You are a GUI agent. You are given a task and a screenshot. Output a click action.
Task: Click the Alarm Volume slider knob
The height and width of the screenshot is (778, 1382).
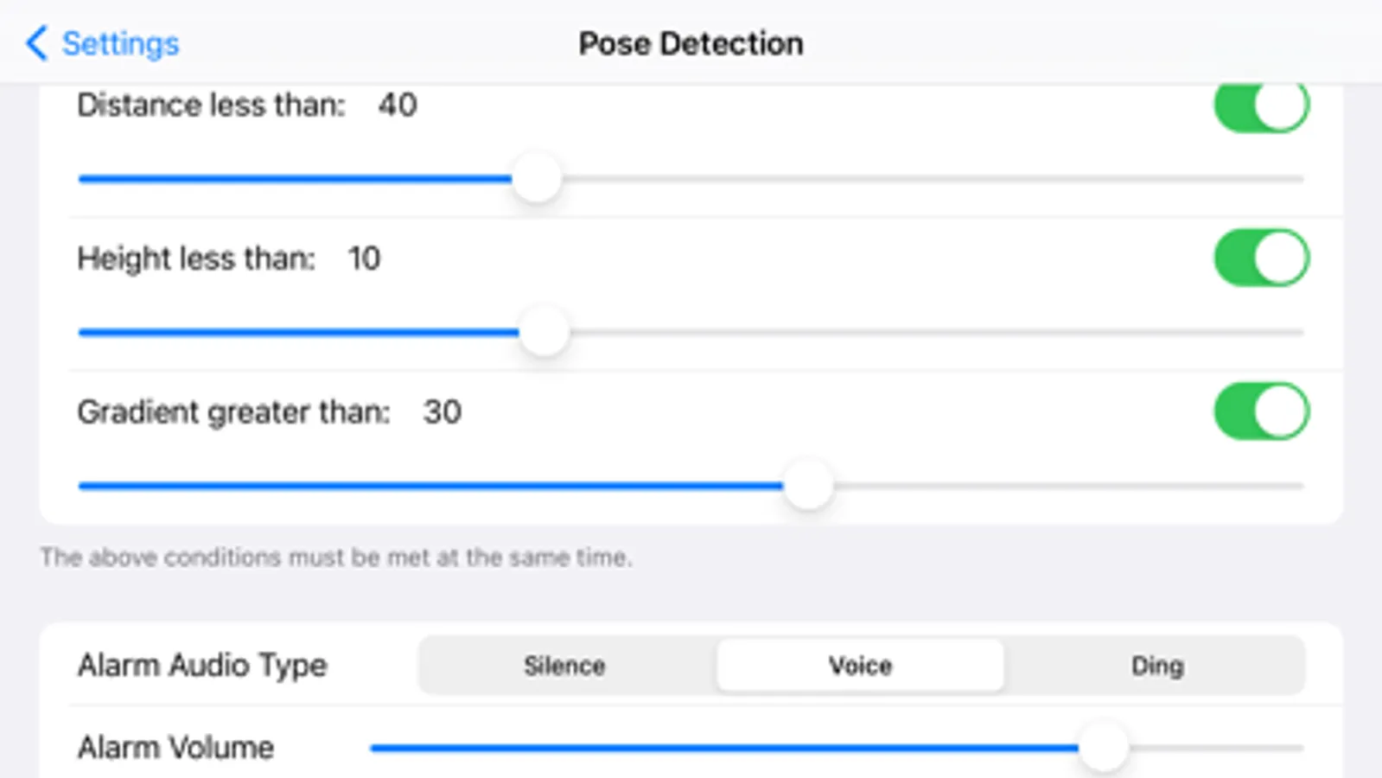point(1104,747)
